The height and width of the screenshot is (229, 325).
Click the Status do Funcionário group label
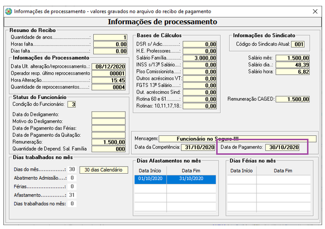(x=40, y=98)
